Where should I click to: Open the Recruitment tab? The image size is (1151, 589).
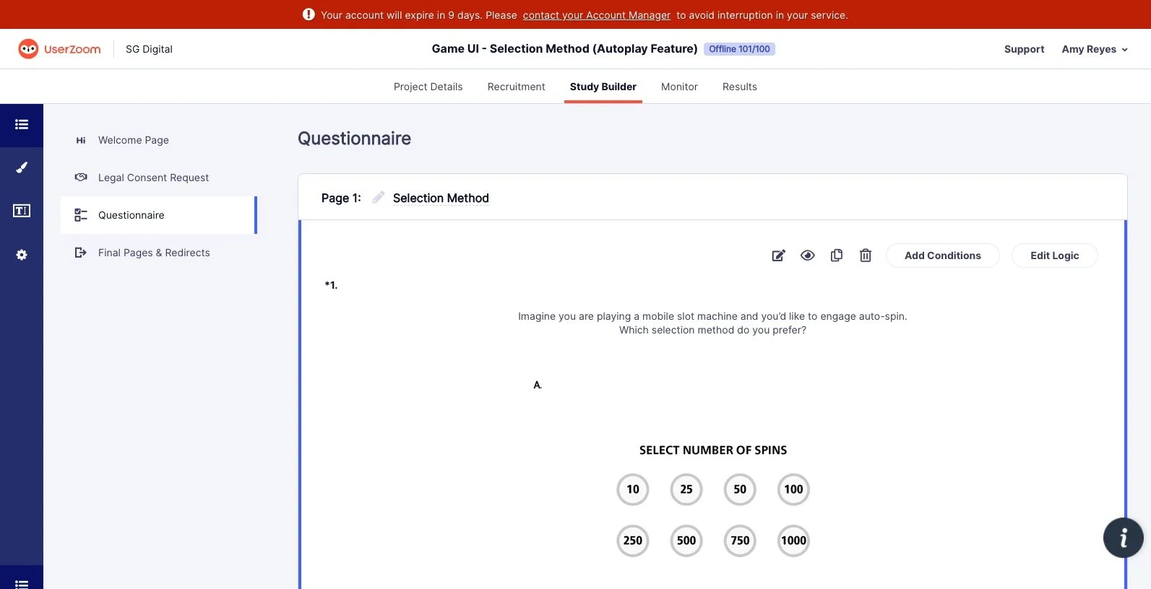pos(516,87)
